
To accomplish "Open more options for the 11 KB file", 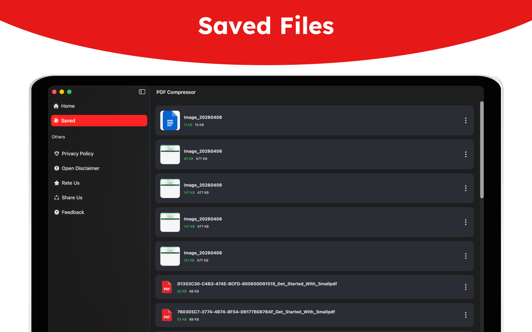I will pyautogui.click(x=465, y=120).
